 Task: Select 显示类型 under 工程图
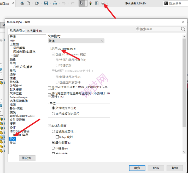point(19,48)
